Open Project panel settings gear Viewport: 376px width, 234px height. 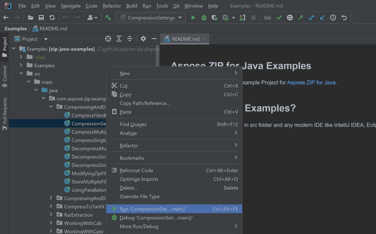click(143, 39)
